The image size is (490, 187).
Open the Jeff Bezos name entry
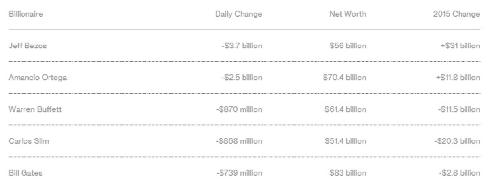point(27,46)
